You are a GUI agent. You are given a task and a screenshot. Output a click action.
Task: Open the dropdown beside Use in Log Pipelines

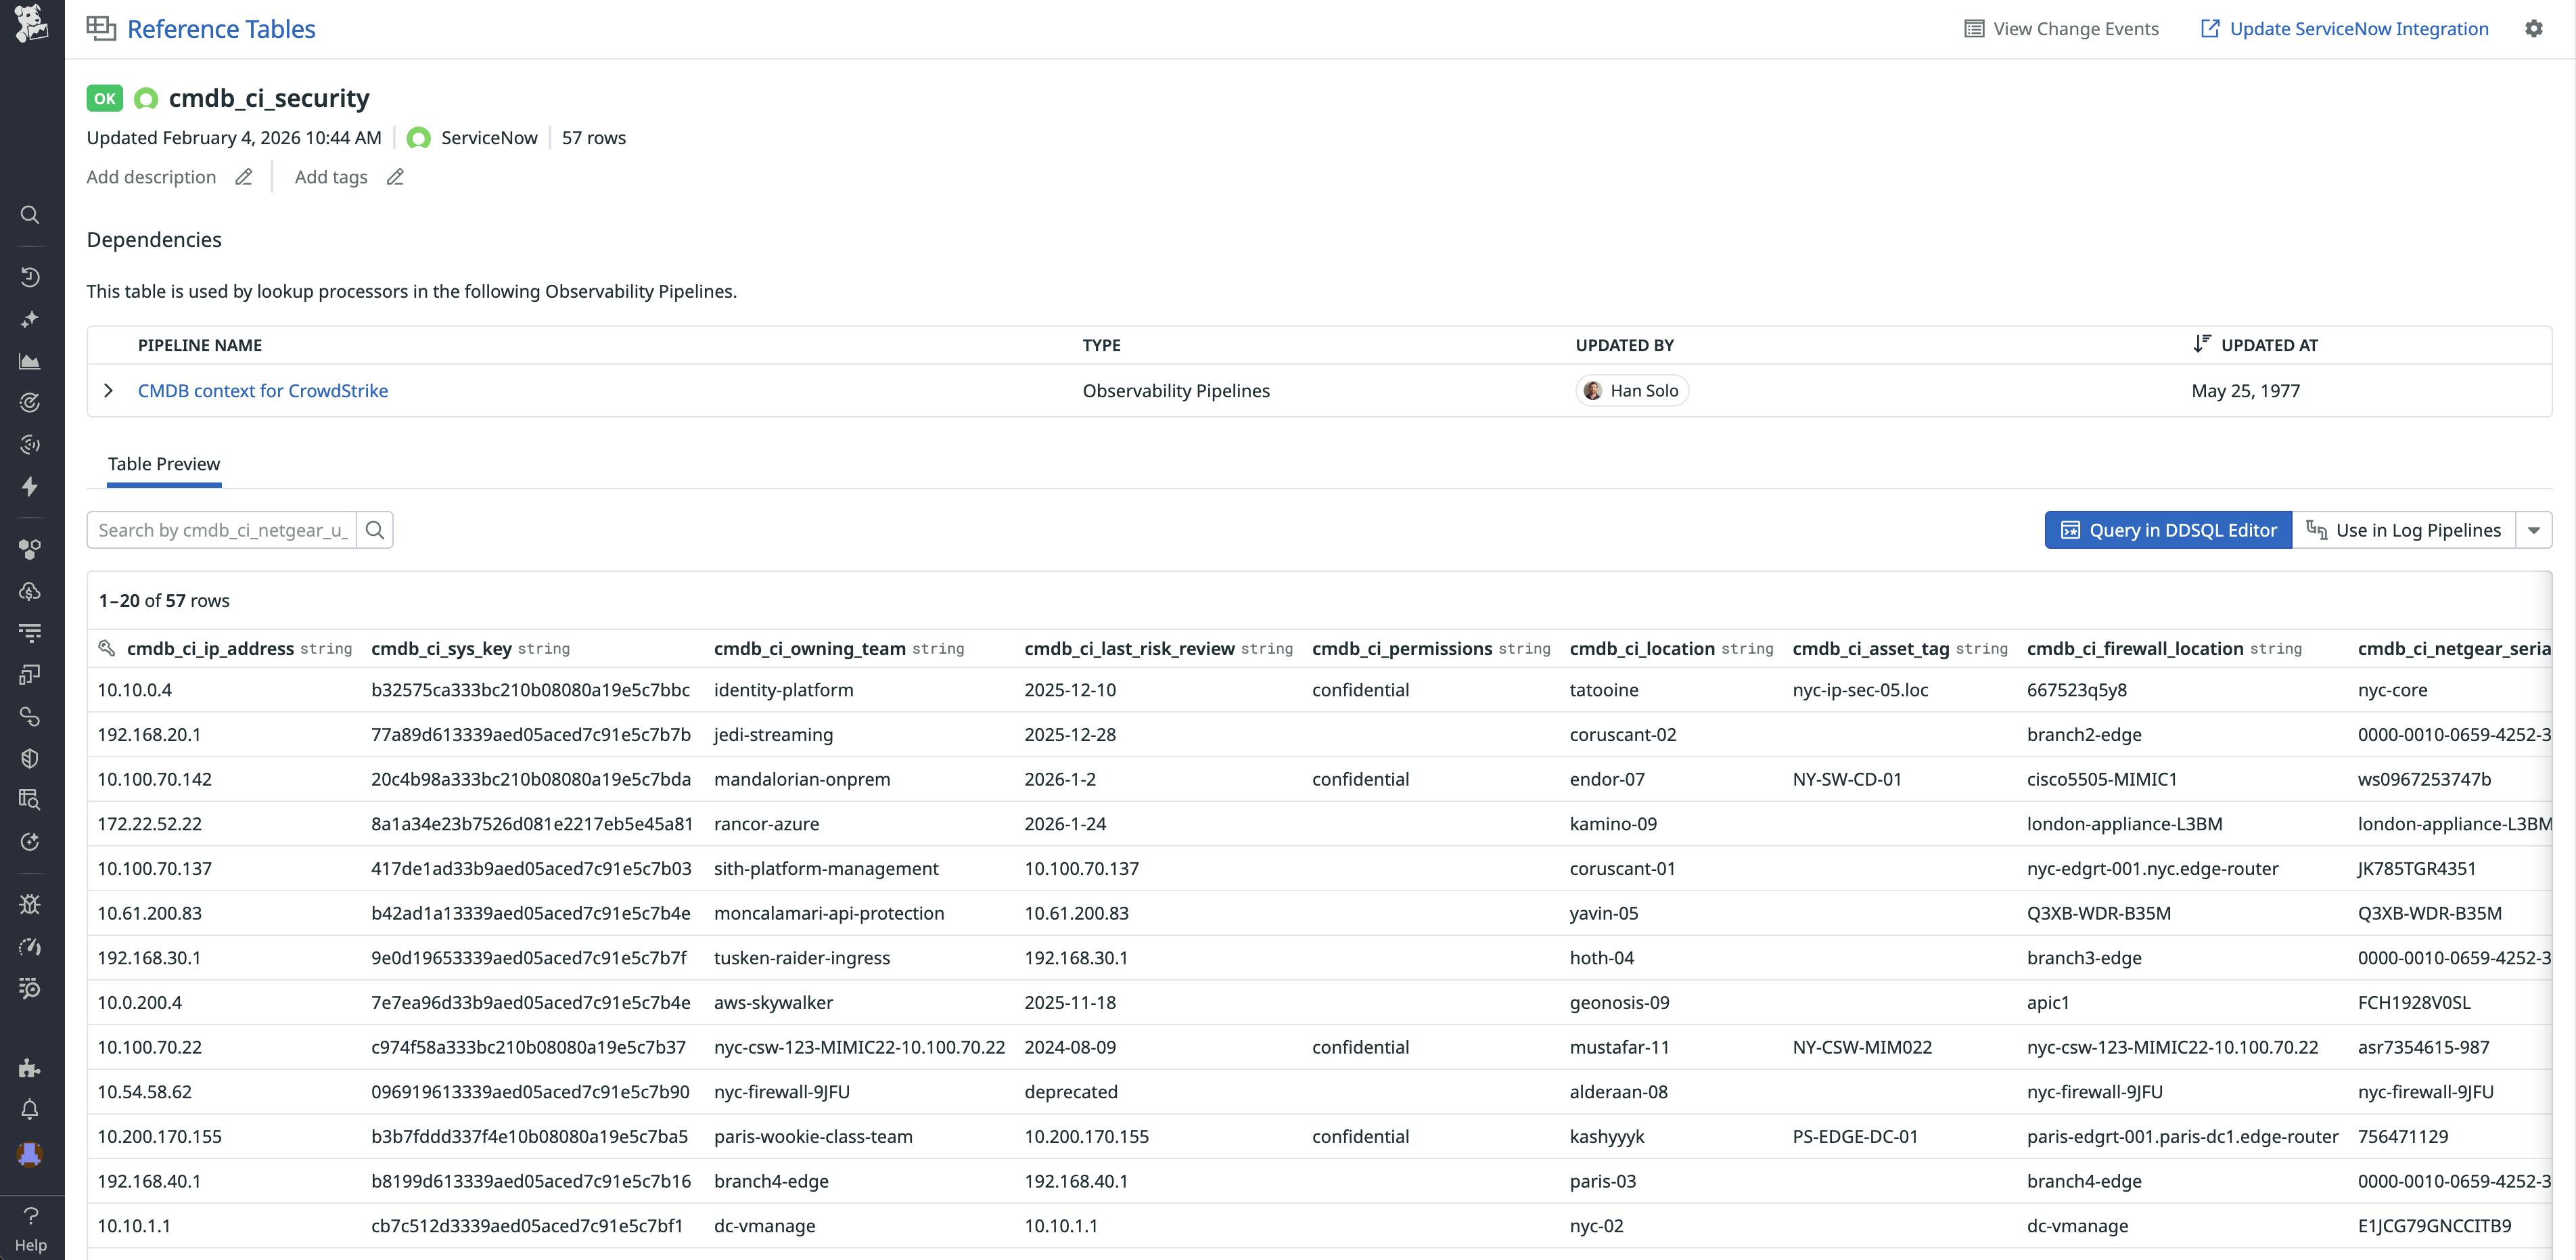[x=2534, y=530]
